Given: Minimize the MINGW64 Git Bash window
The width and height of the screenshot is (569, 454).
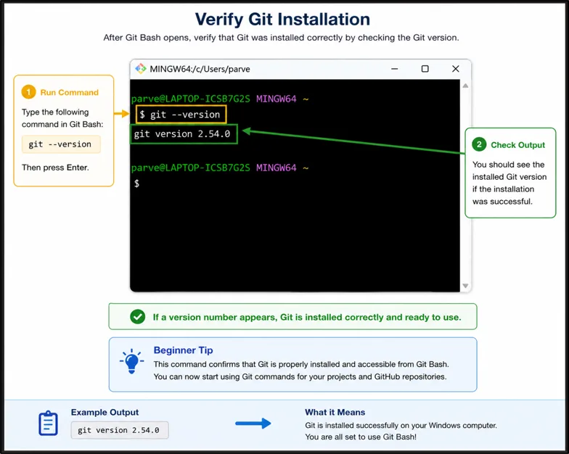Looking at the screenshot, I should pos(395,68).
